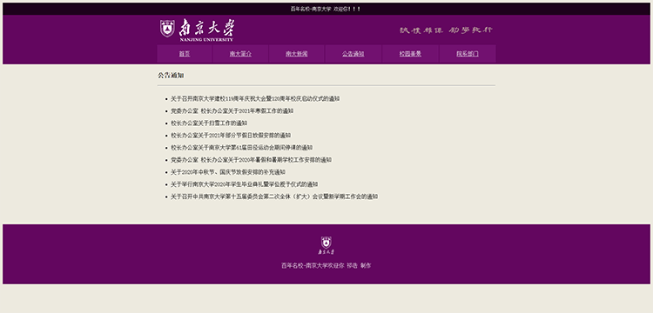Open the 2020年学生毕业典礼 notice link
653x313 pixels.
point(244,184)
